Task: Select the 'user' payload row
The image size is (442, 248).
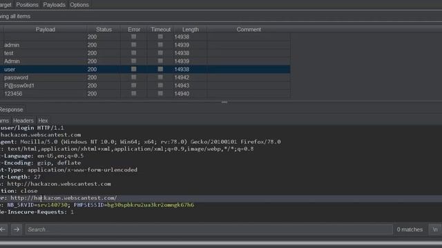Action: pos(145,69)
